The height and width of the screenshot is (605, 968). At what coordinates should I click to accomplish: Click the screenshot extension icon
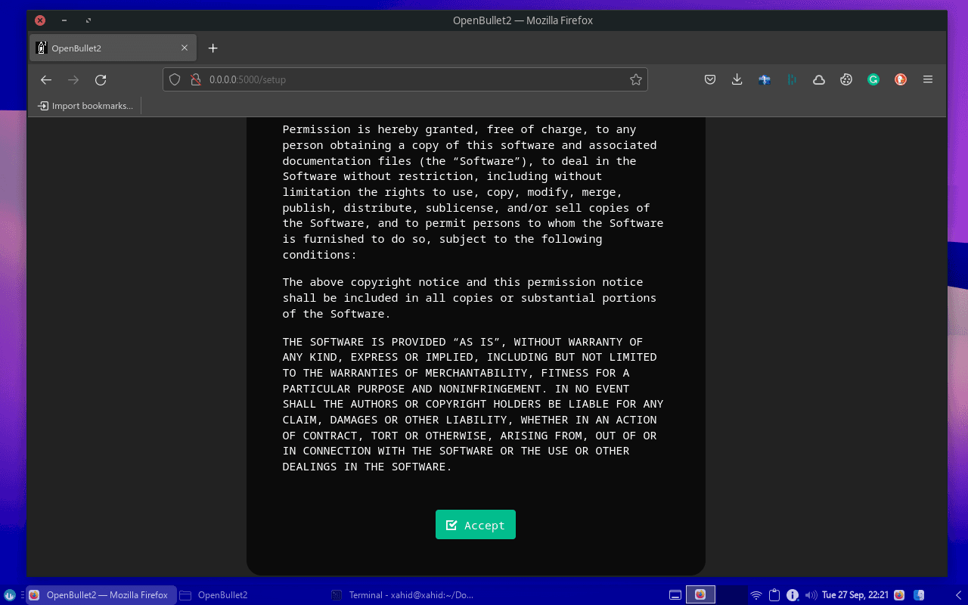(x=764, y=79)
